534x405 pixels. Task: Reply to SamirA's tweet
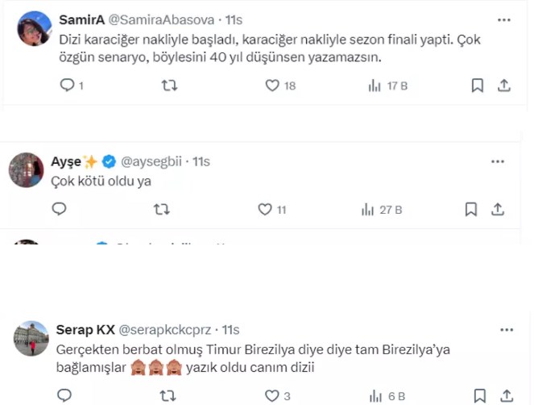pyautogui.click(x=68, y=85)
